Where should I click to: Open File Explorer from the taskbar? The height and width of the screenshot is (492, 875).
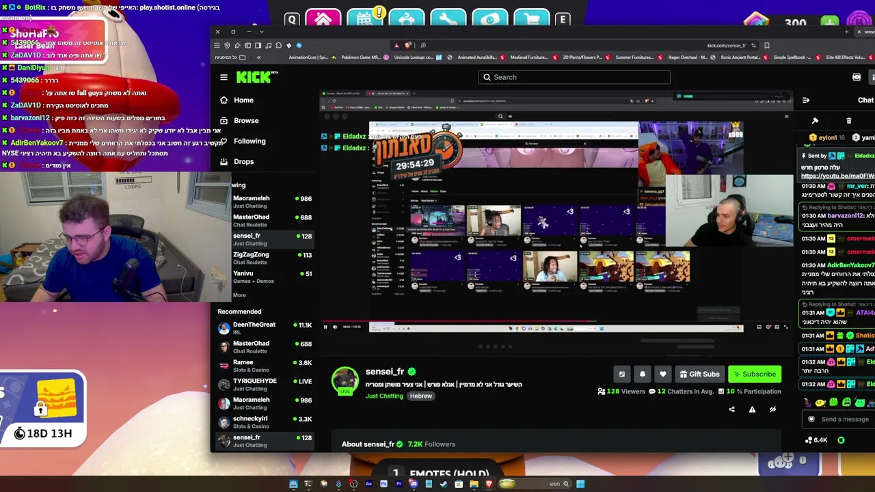coord(474,484)
